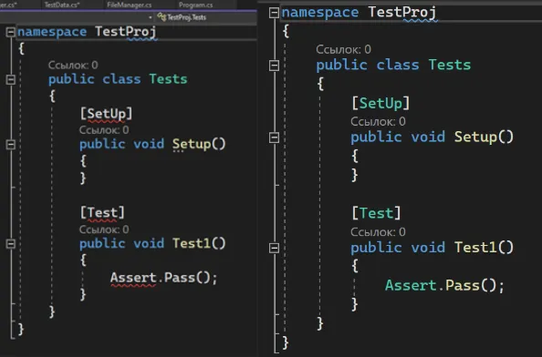Image resolution: width=542 pixels, height=357 pixels.
Task: Click the Setup method name in left editor
Action: tap(192, 144)
